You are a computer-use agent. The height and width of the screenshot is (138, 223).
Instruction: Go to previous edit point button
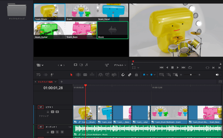[219, 68]
